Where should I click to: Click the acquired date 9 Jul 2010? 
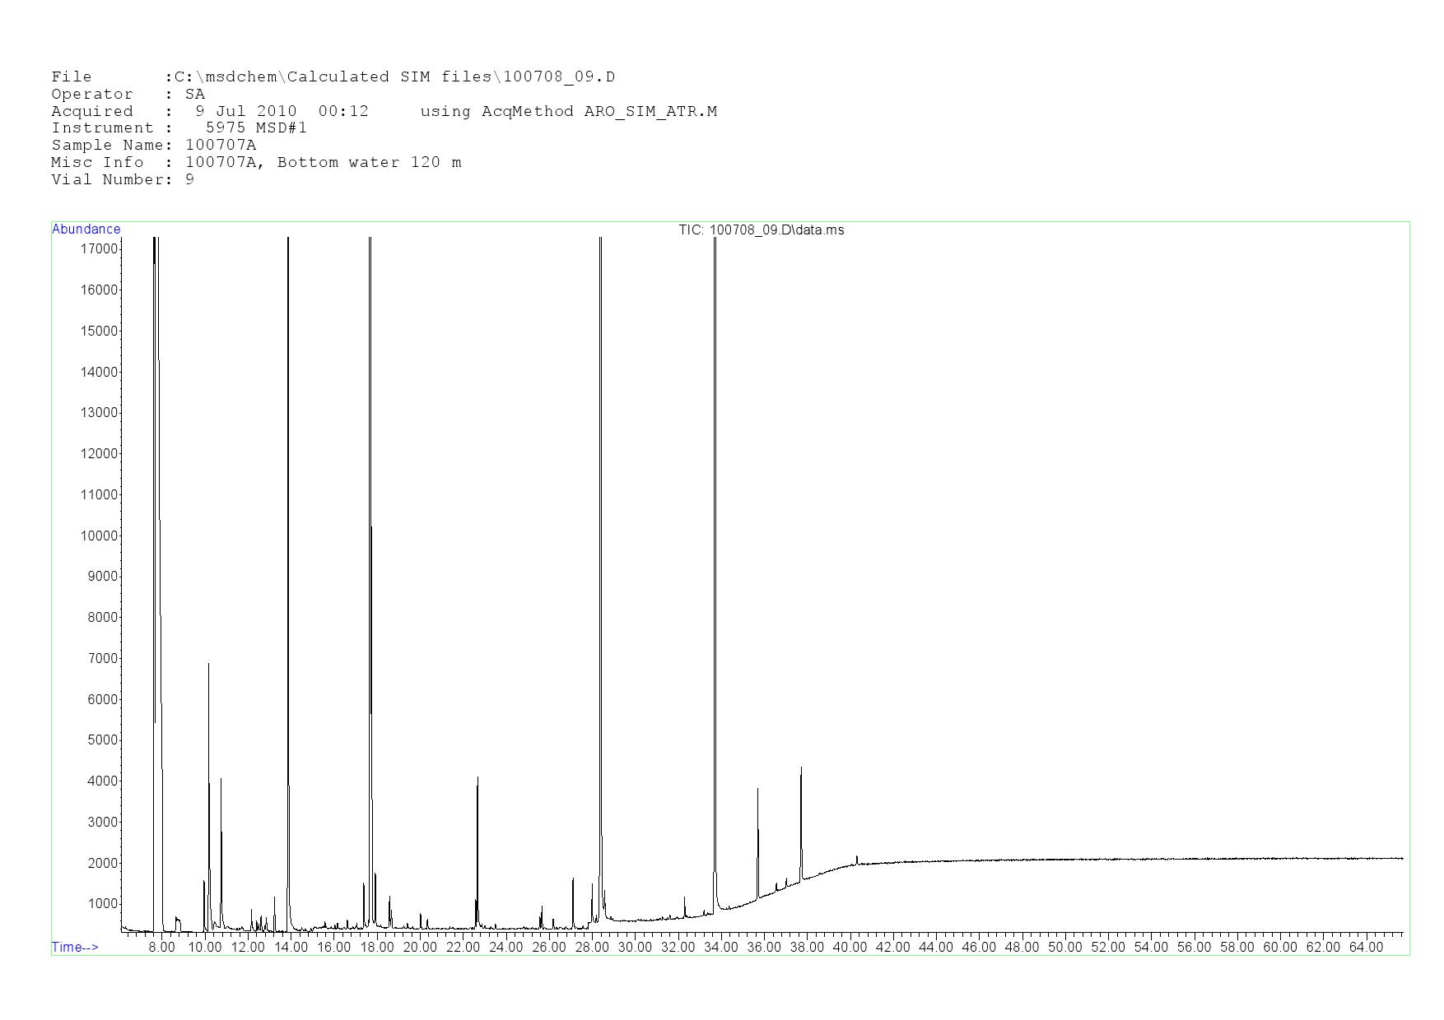click(x=245, y=112)
